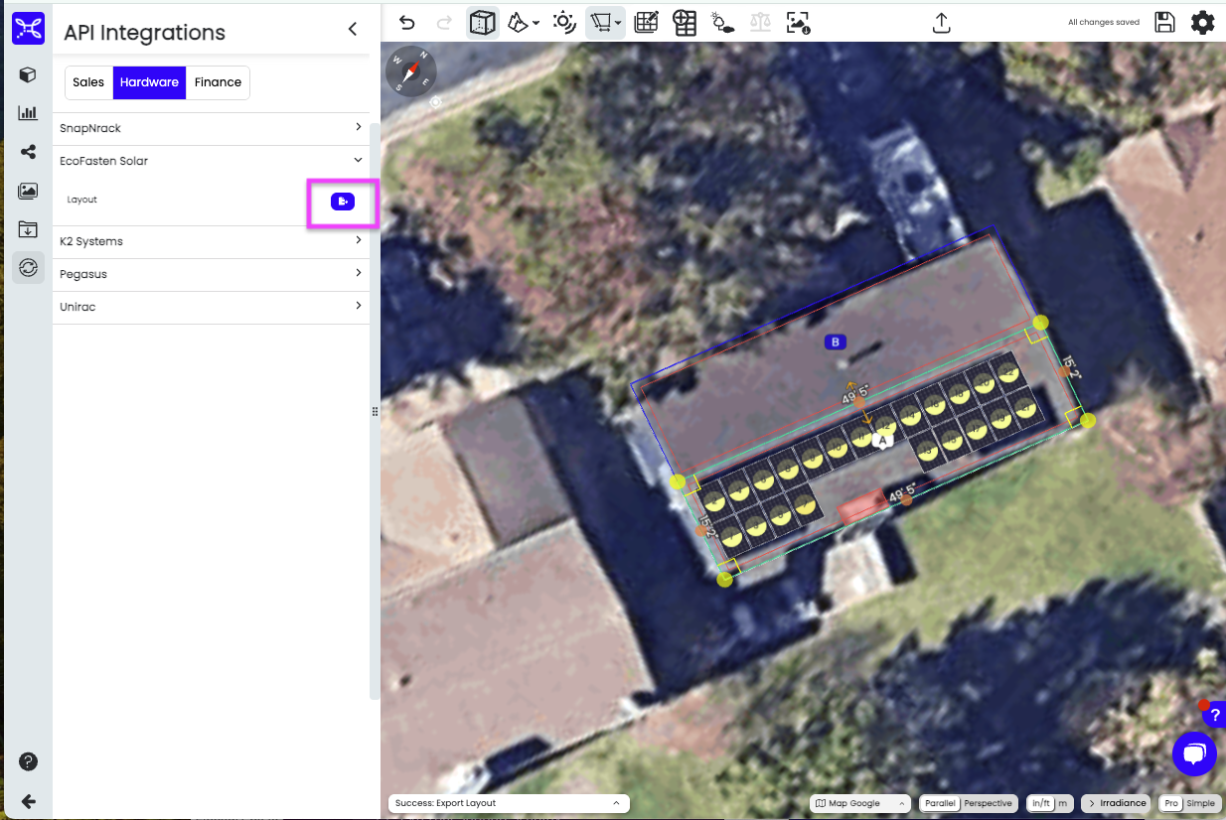Export EcoFasten layout with blue button

(x=343, y=202)
